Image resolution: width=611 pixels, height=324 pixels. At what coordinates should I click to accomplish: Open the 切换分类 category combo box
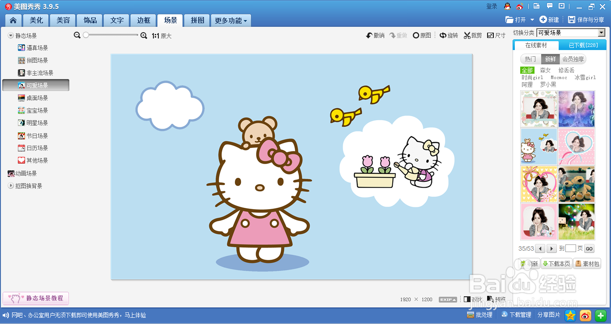coord(571,33)
